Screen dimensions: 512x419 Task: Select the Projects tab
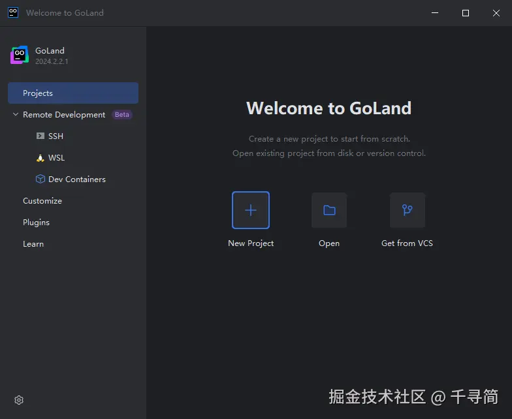tap(73, 93)
